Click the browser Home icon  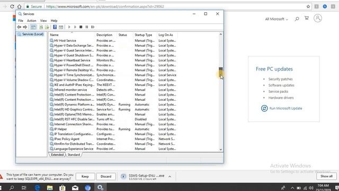(20, 6)
